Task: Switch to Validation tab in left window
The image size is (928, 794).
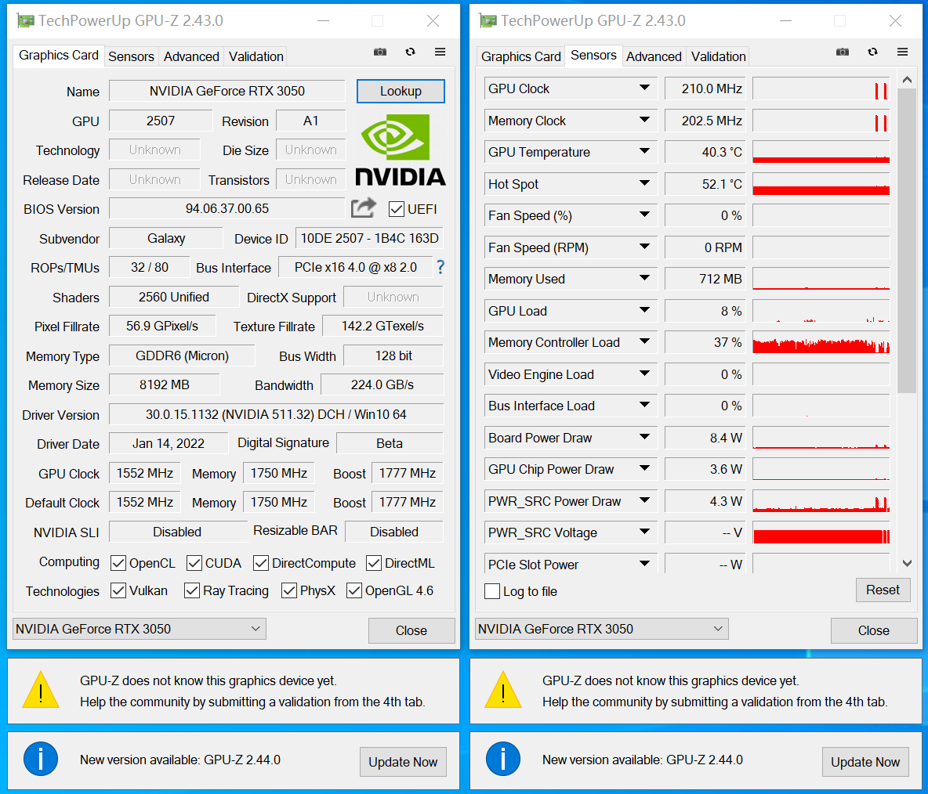Action: tap(256, 56)
